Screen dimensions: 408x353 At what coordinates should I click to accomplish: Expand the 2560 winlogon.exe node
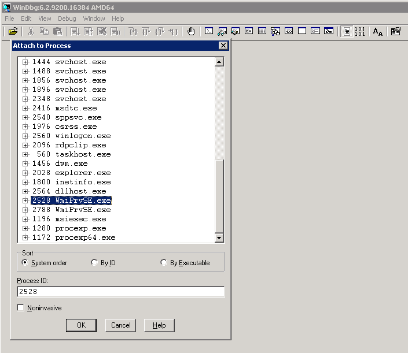pyautogui.click(x=25, y=136)
